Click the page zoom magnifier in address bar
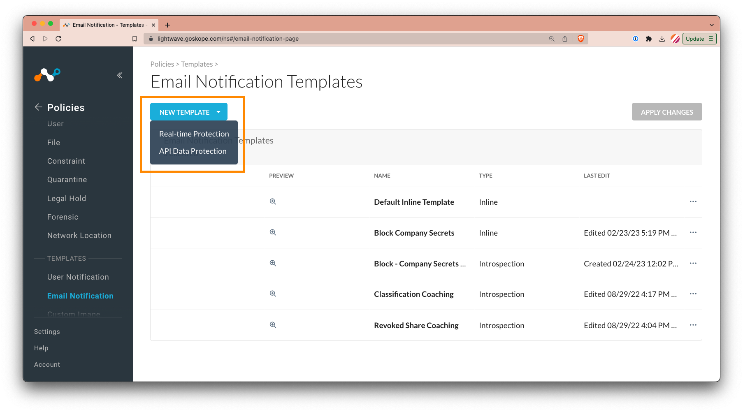This screenshot has height=412, width=743. pyautogui.click(x=551, y=38)
